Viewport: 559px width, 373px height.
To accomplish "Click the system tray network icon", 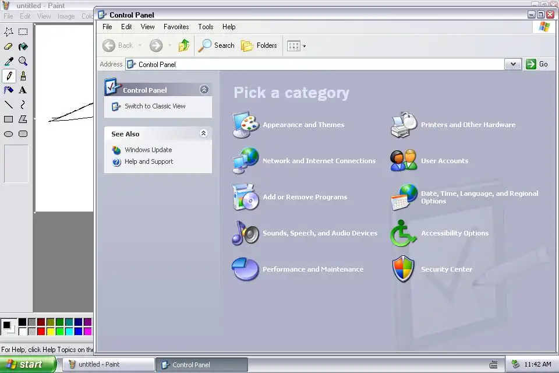I will 515,364.
